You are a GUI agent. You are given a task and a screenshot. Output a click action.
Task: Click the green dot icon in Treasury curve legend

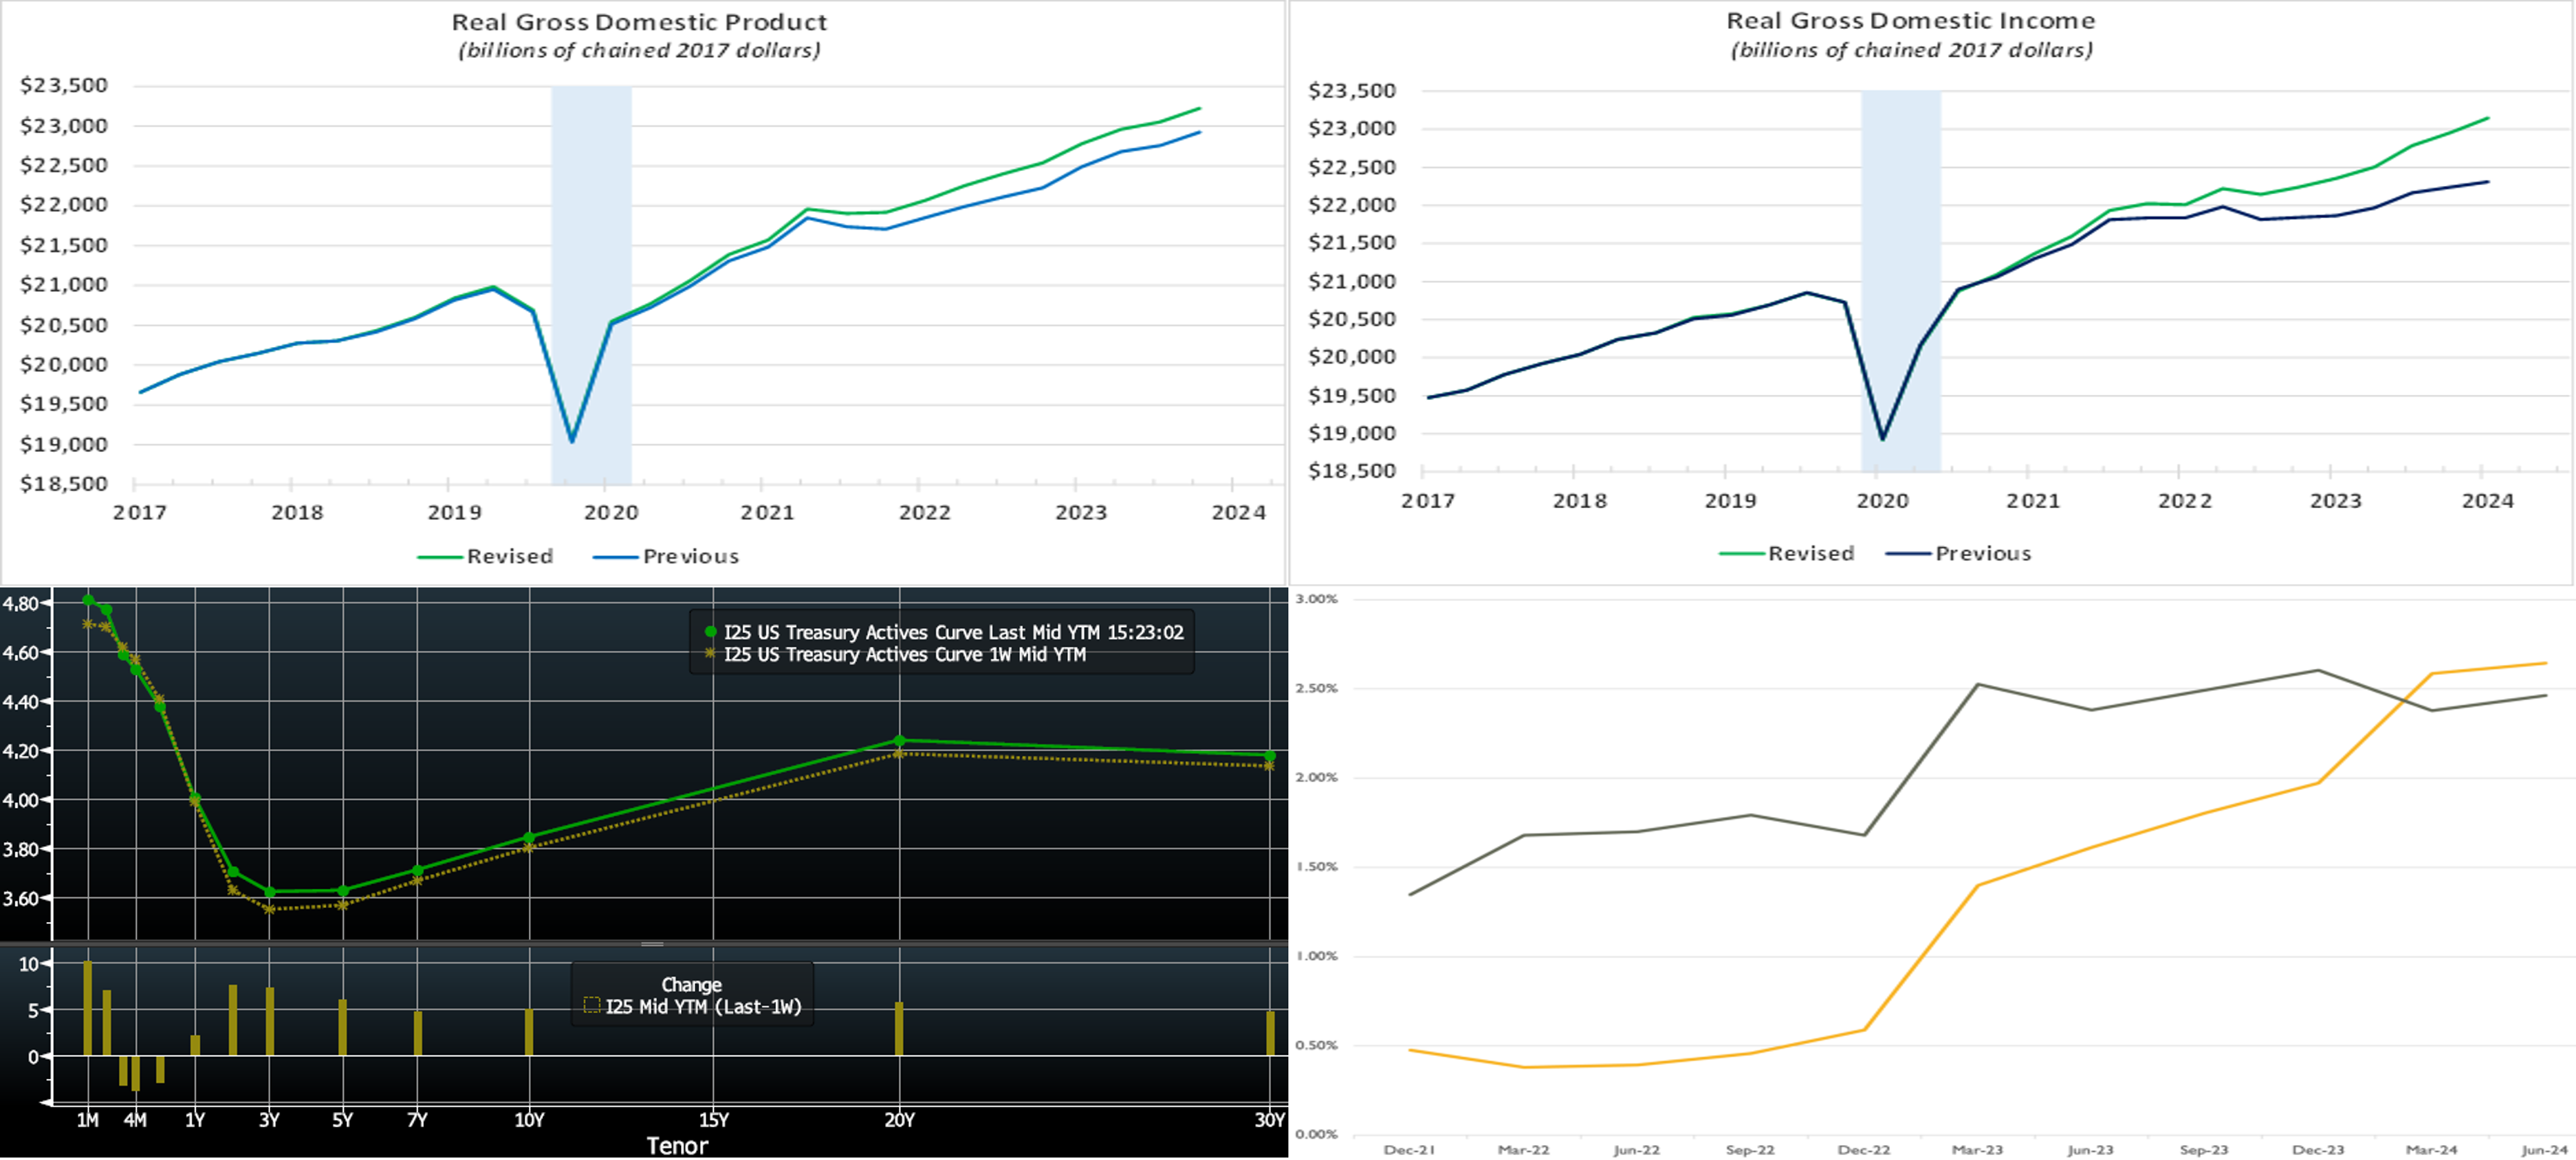[710, 632]
